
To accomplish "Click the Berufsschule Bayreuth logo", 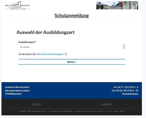I will (17, 5).
